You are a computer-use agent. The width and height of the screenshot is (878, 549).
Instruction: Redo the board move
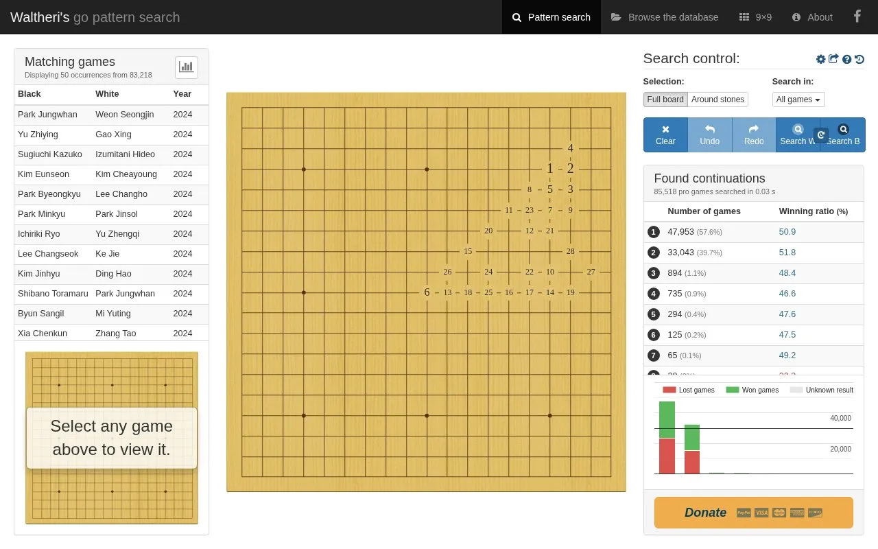pos(754,135)
